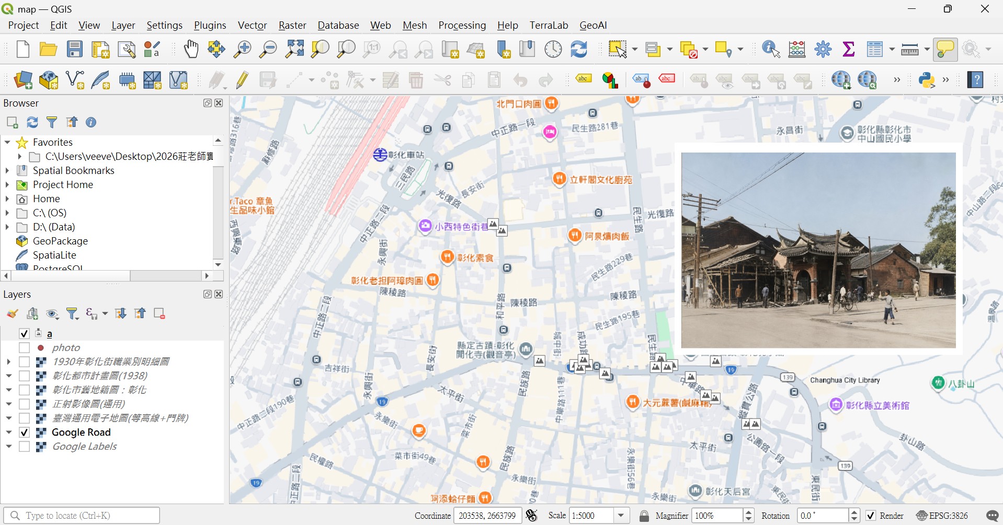Image resolution: width=1003 pixels, height=525 pixels.
Task: Click the Type to locate search field
Action: [x=82, y=516]
